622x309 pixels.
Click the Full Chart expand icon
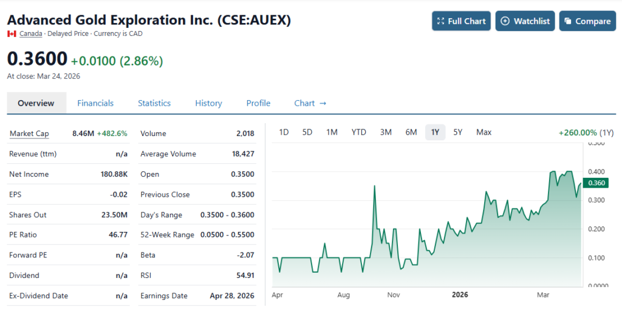coord(441,21)
